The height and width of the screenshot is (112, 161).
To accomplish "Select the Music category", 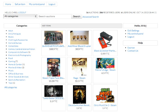I will 11,70.
